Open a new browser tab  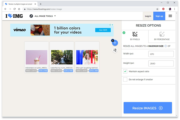pyautogui.click(x=41, y=4)
